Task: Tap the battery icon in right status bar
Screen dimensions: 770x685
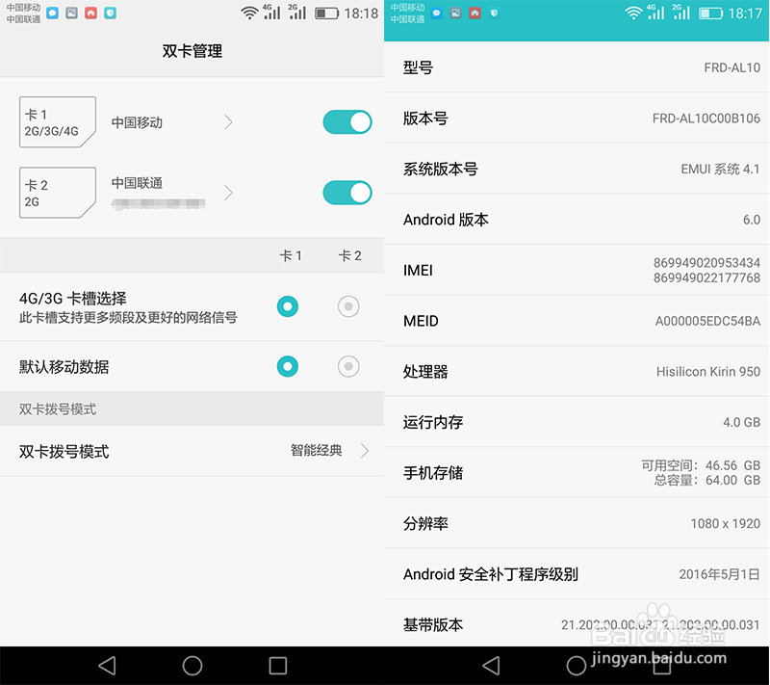Action: [710, 13]
